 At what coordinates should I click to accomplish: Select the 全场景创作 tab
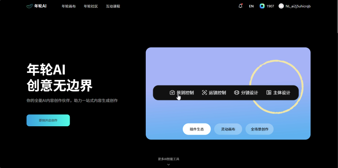pos(259,129)
